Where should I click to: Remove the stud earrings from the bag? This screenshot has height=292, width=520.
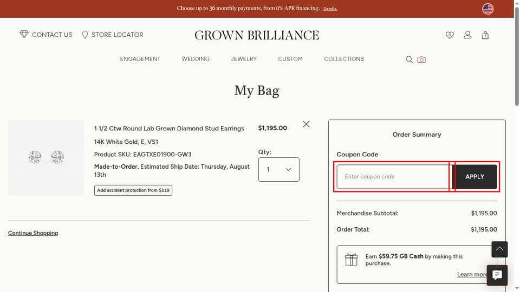(x=306, y=124)
